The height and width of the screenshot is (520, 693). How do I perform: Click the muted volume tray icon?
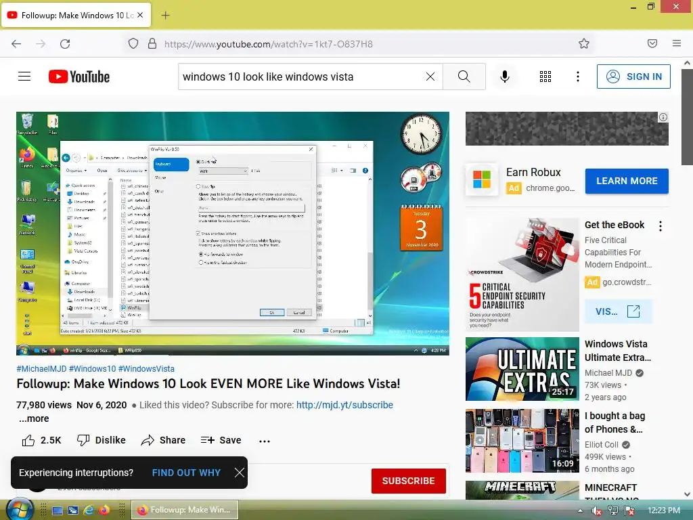click(596, 511)
